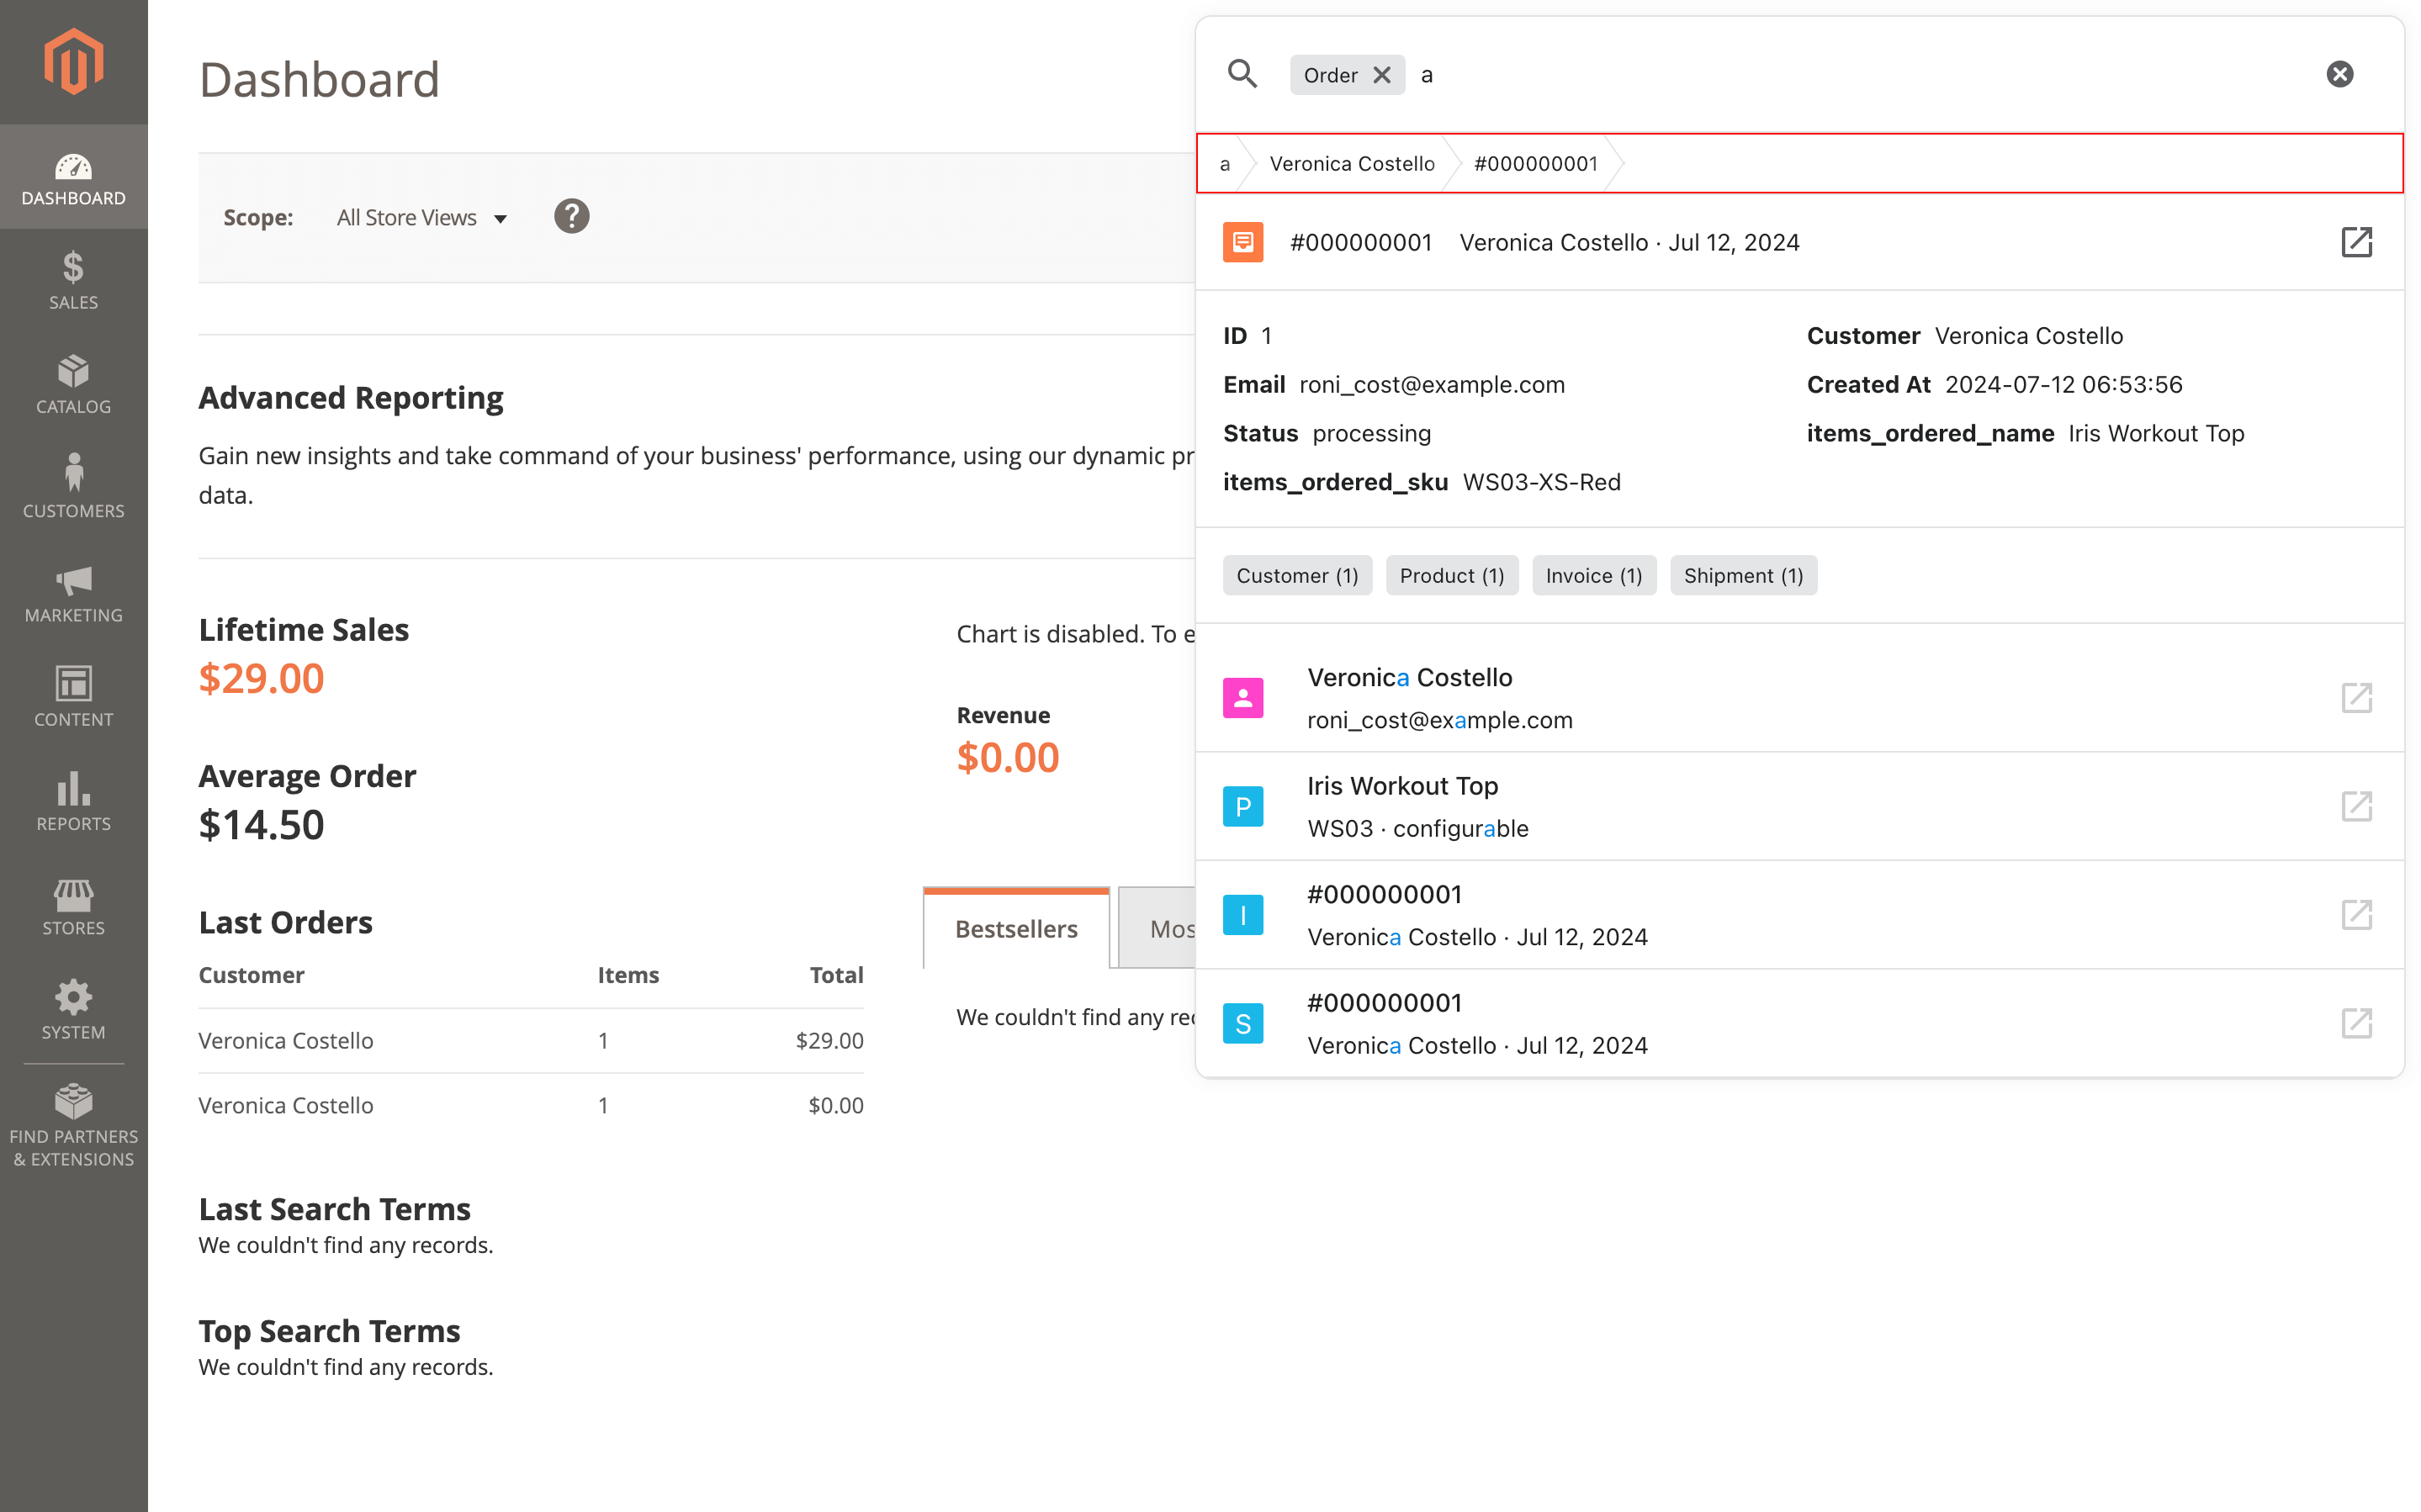Screen dimensions: 2421x1512
Task: Open the Catalog sidebar icon
Action: coord(73,385)
